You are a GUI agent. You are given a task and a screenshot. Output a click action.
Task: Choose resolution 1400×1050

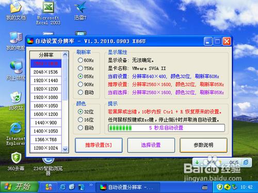[46, 131]
